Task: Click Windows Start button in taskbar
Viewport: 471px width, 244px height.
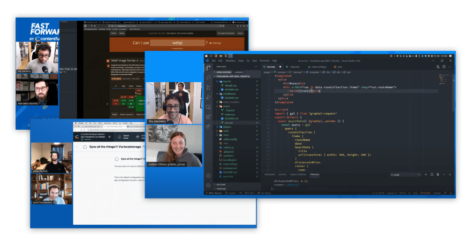Action: (x=207, y=56)
